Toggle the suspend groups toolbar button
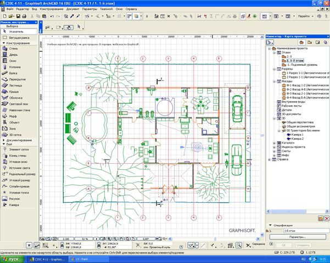Viewport: 330px width, 263px height. [243, 16]
